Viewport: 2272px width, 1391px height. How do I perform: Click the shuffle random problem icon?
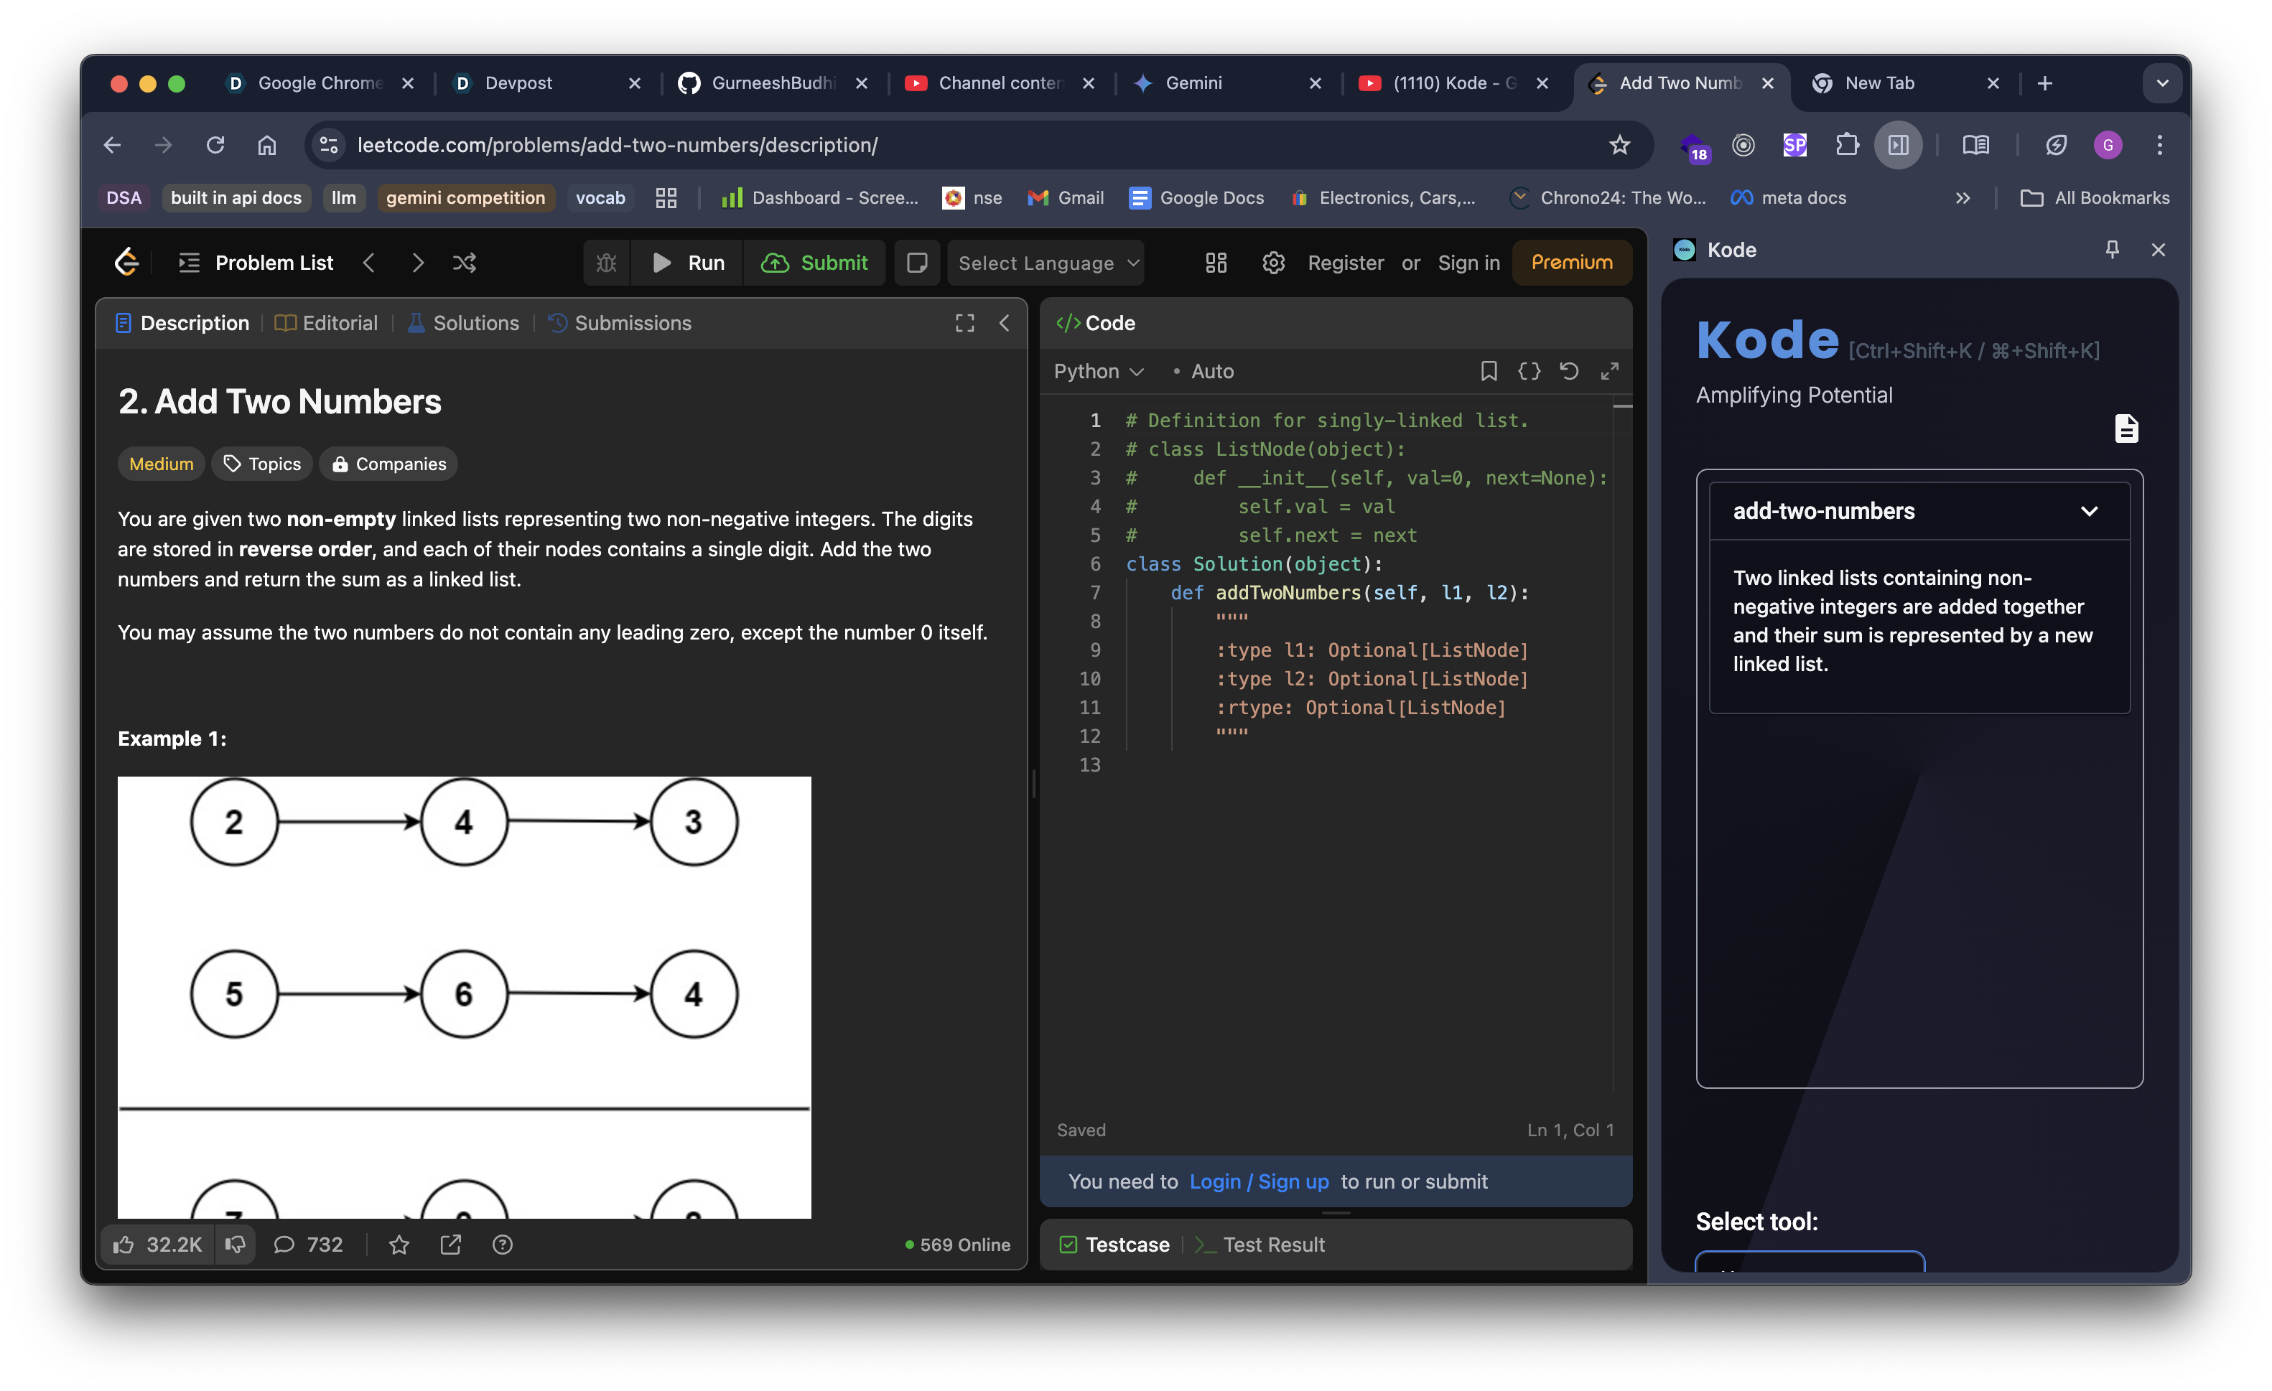(x=464, y=263)
